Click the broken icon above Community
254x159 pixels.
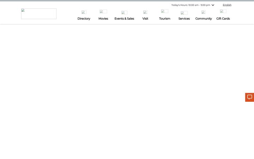point(204,12)
